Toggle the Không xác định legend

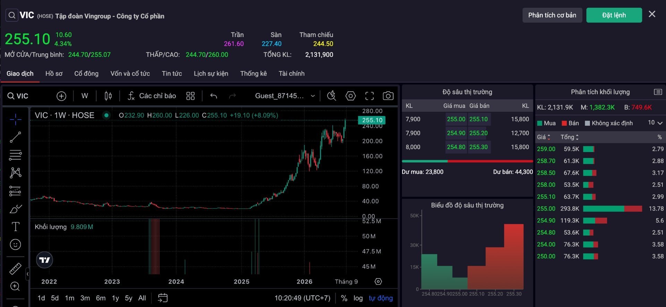point(609,123)
